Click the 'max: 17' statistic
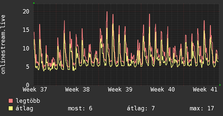The image size is (223, 116). (x=202, y=108)
